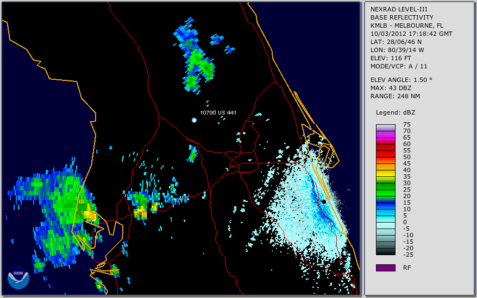Select the "10700 US 441" map label

pos(218,112)
